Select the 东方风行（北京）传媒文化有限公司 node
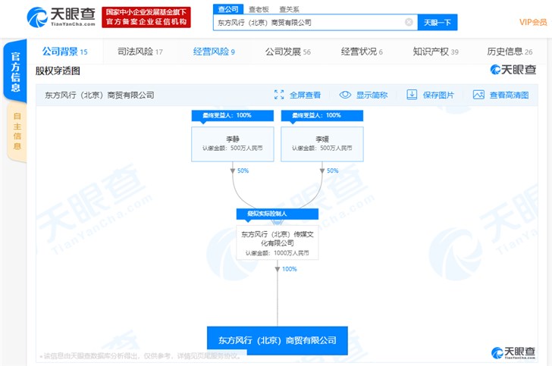This screenshot has height=366, width=552. click(x=278, y=242)
